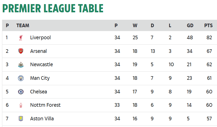
Task: Click the Liverpool club crest icon
Action: coord(21,38)
